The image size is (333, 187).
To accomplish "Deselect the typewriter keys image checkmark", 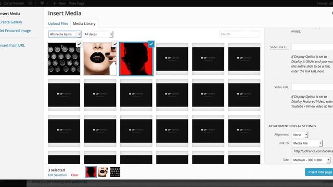I will tap(79, 44).
